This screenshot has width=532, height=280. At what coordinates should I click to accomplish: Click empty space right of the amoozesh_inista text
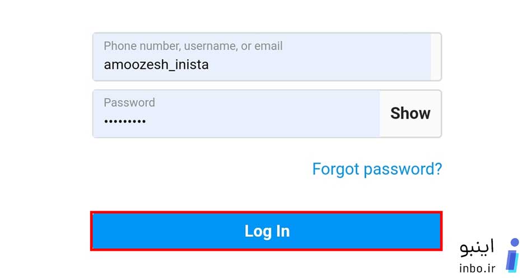point(319,64)
